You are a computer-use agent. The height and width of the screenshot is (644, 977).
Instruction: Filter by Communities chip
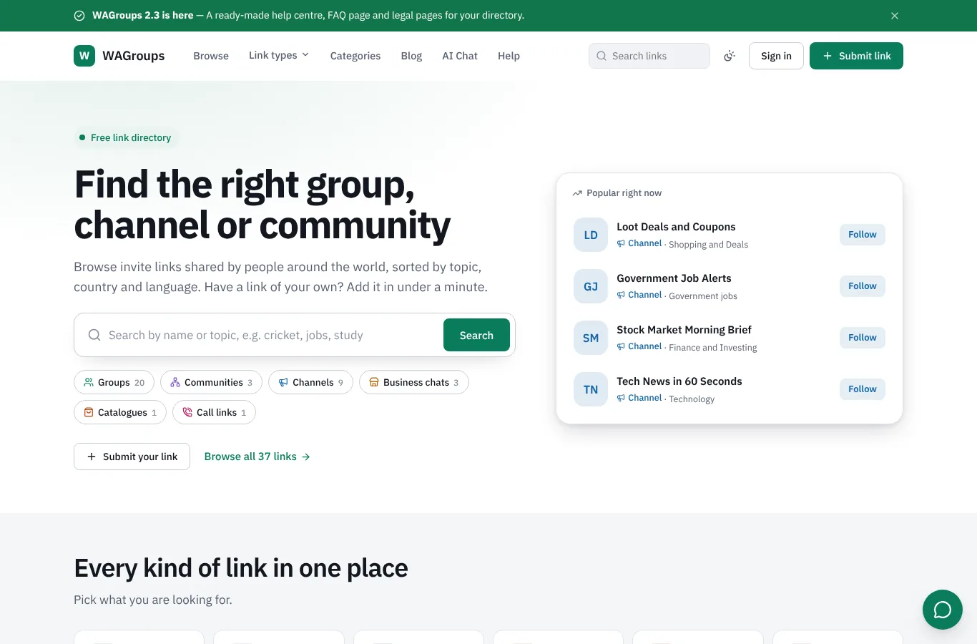211,382
